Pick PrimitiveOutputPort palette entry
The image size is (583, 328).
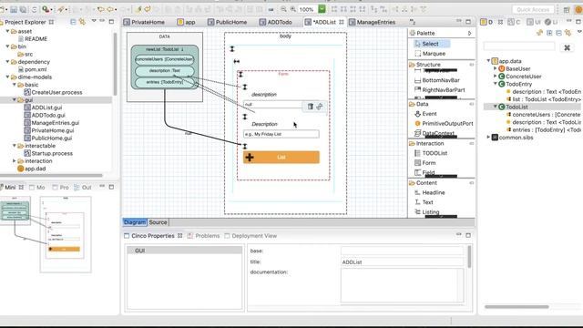[444, 124]
